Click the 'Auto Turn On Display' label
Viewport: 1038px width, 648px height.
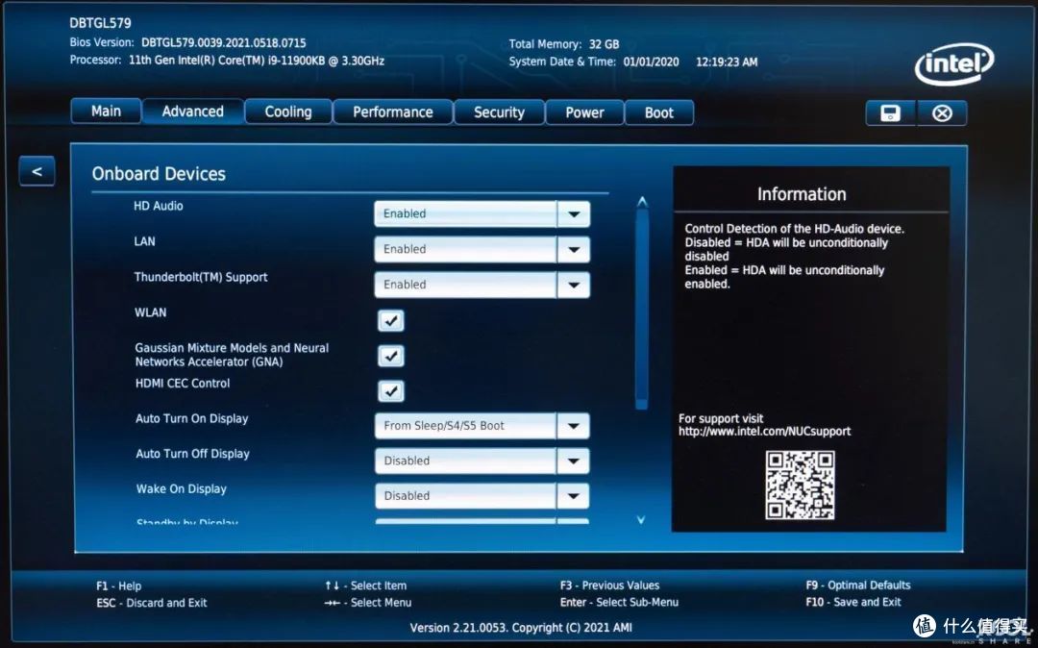(x=192, y=418)
